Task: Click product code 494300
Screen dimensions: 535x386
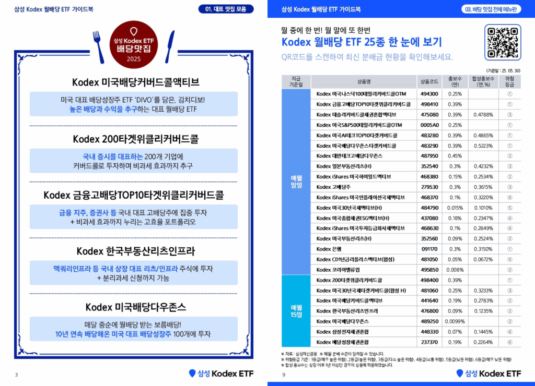Action: click(429, 94)
